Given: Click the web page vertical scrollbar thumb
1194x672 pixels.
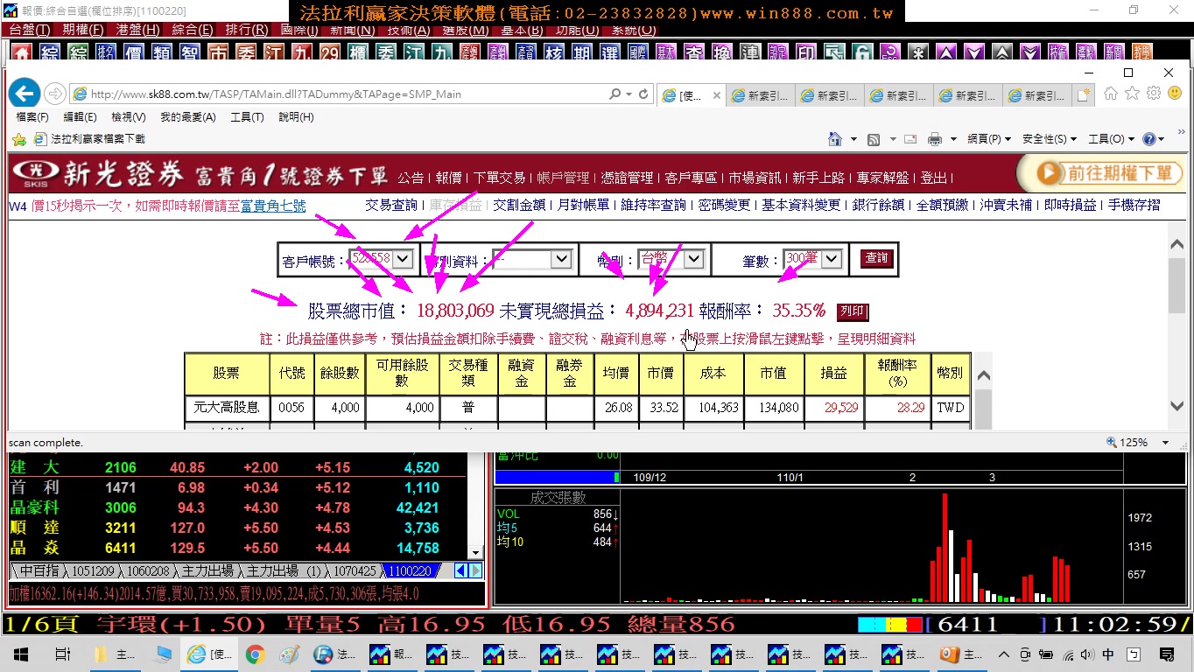Looking at the screenshot, I should 1176,286.
